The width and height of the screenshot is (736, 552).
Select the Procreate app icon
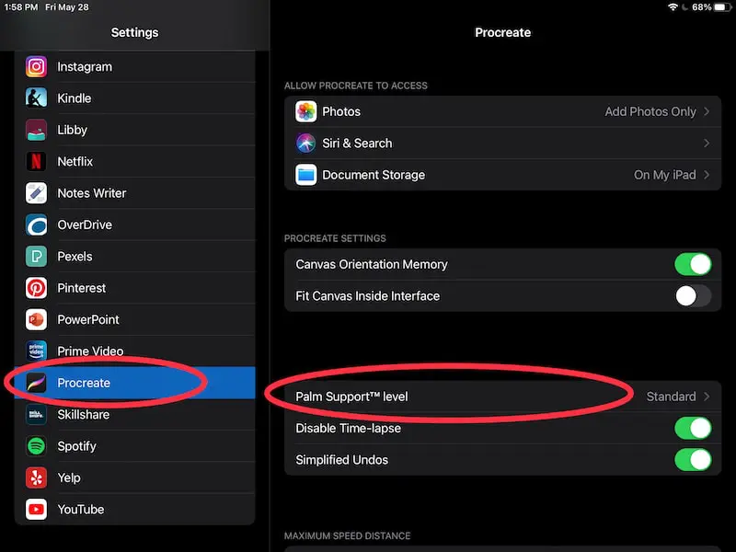36,383
